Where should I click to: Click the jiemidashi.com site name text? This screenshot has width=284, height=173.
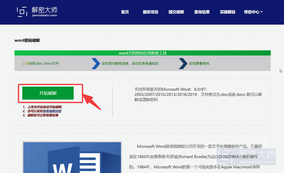45,15
